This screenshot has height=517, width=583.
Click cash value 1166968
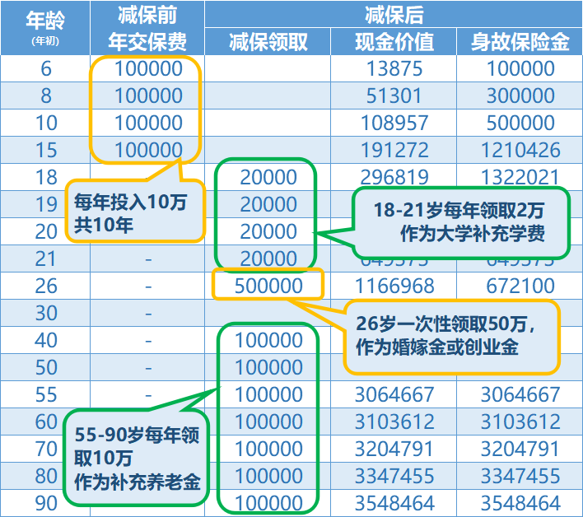[394, 286]
